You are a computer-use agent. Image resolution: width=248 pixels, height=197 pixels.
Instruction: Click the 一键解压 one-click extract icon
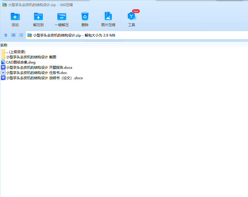(61, 17)
